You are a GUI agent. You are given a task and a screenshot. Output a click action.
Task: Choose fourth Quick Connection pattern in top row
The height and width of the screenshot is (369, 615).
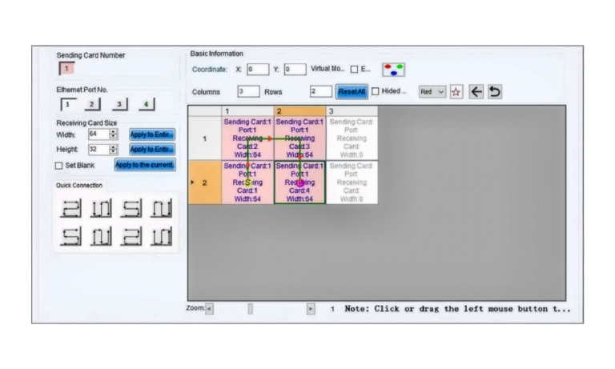tap(161, 208)
